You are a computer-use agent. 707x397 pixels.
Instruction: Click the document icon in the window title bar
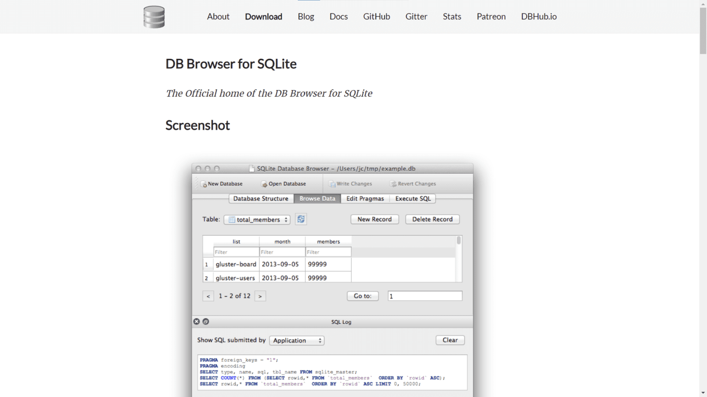251,168
